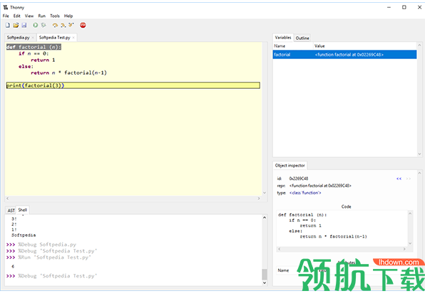Open the AST tab
Screen dimensions: 425x296
tap(11, 210)
